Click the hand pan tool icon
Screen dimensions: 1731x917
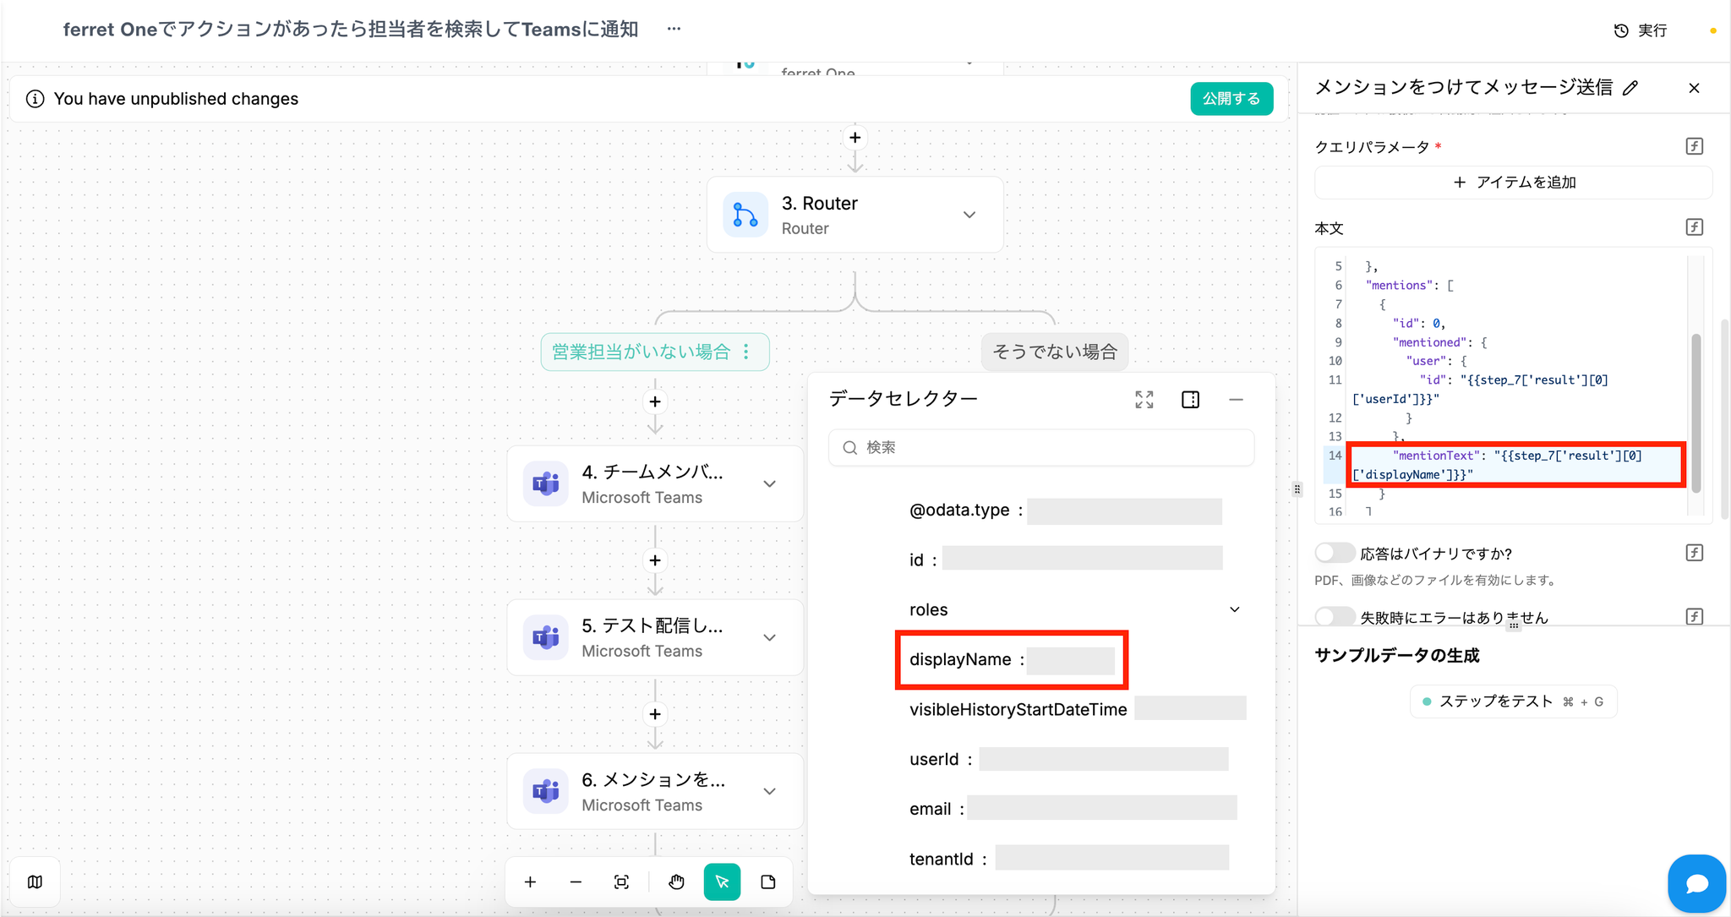(x=676, y=882)
